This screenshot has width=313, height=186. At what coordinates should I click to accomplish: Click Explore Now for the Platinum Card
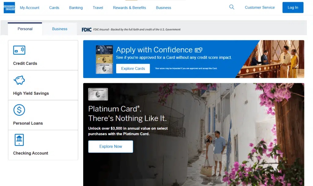(x=111, y=147)
